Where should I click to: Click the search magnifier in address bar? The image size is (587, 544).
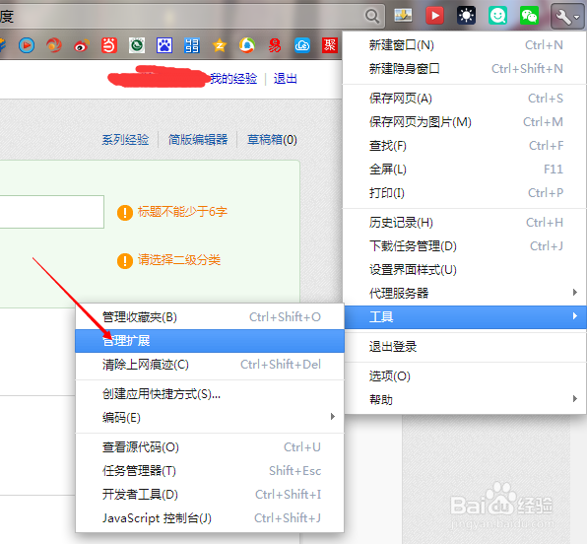(371, 16)
